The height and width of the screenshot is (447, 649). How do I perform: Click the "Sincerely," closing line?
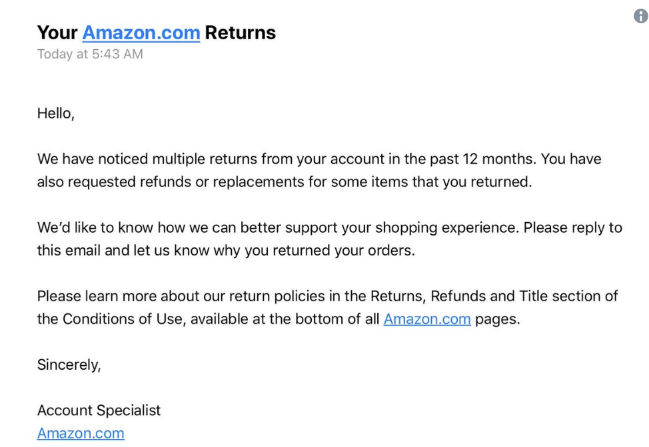coord(69,365)
